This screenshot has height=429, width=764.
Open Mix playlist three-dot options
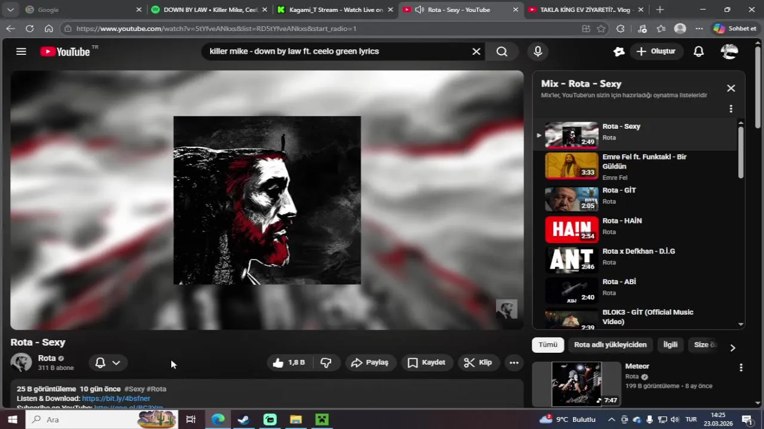click(x=731, y=109)
